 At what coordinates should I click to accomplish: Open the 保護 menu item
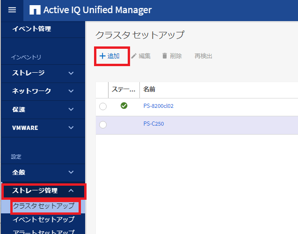[43, 109]
